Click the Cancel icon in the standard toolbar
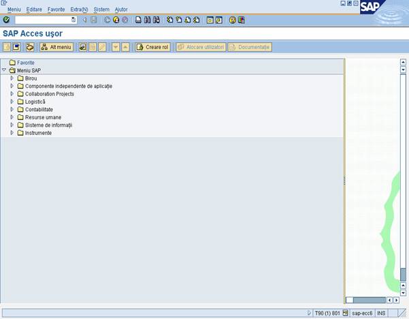Viewport: 409px width, 319px height. pyautogui.click(x=125, y=20)
